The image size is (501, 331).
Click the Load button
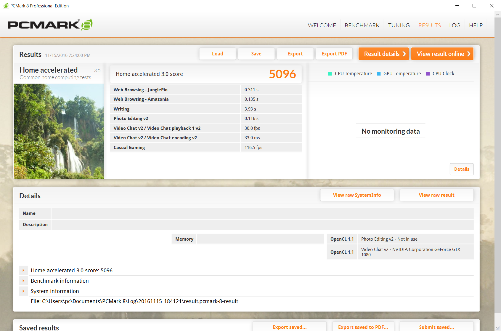(218, 54)
